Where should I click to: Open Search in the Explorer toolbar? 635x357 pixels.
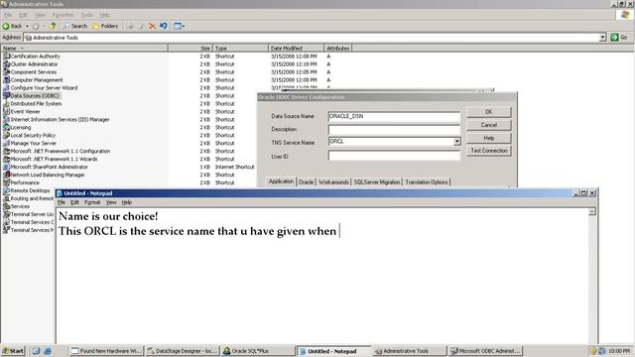(75, 26)
